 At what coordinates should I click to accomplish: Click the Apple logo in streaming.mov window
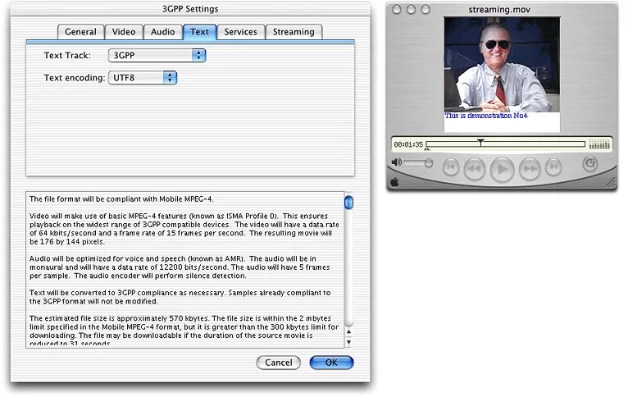tap(394, 183)
